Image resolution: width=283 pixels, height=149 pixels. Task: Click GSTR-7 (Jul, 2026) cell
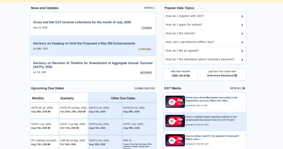pyautogui.click(x=139, y=127)
